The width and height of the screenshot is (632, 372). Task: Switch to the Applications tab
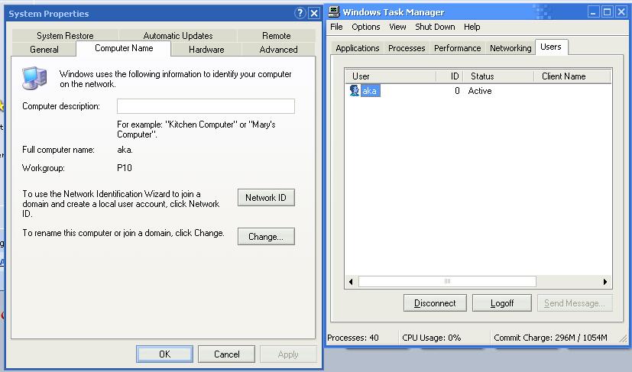point(358,48)
